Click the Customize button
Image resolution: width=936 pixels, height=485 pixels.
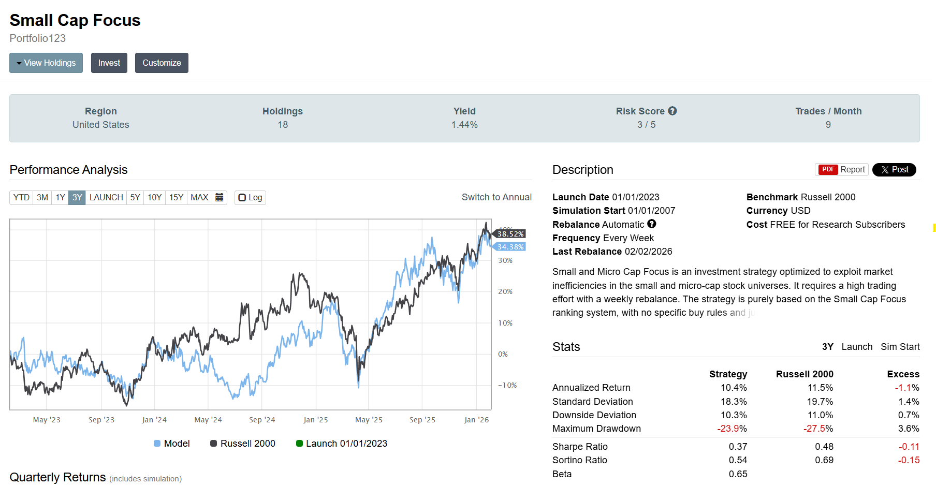(162, 63)
